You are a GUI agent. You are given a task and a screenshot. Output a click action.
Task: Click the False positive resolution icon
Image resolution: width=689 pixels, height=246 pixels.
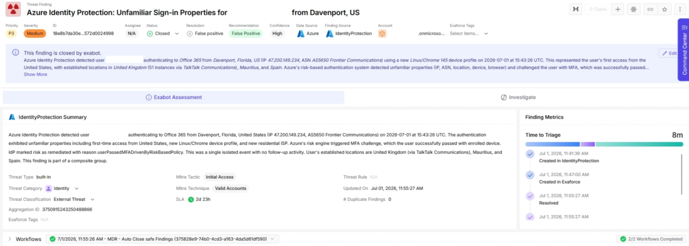coord(189,34)
